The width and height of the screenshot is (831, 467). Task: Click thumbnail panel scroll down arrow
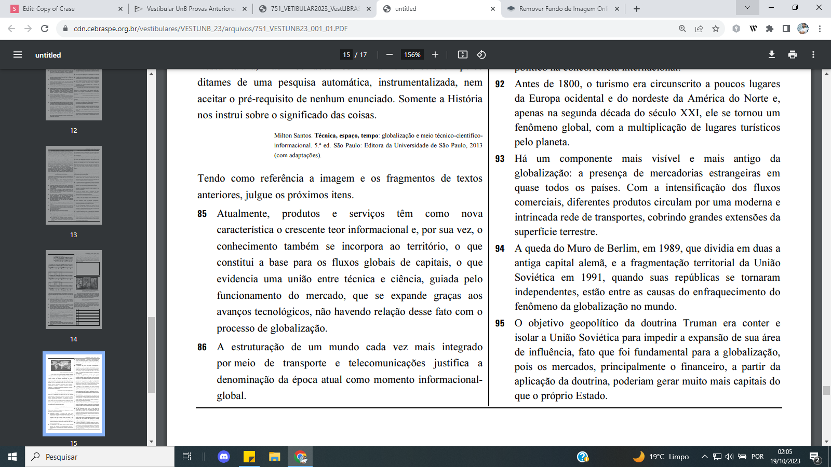[151, 442]
